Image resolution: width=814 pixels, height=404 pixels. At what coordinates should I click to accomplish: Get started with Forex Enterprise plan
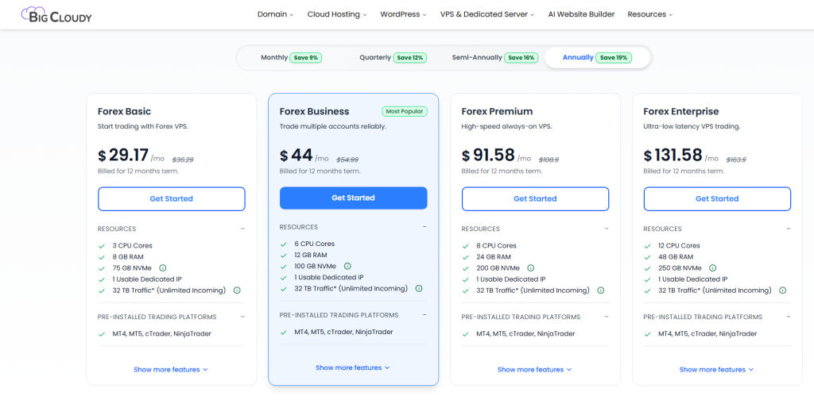[x=717, y=198]
